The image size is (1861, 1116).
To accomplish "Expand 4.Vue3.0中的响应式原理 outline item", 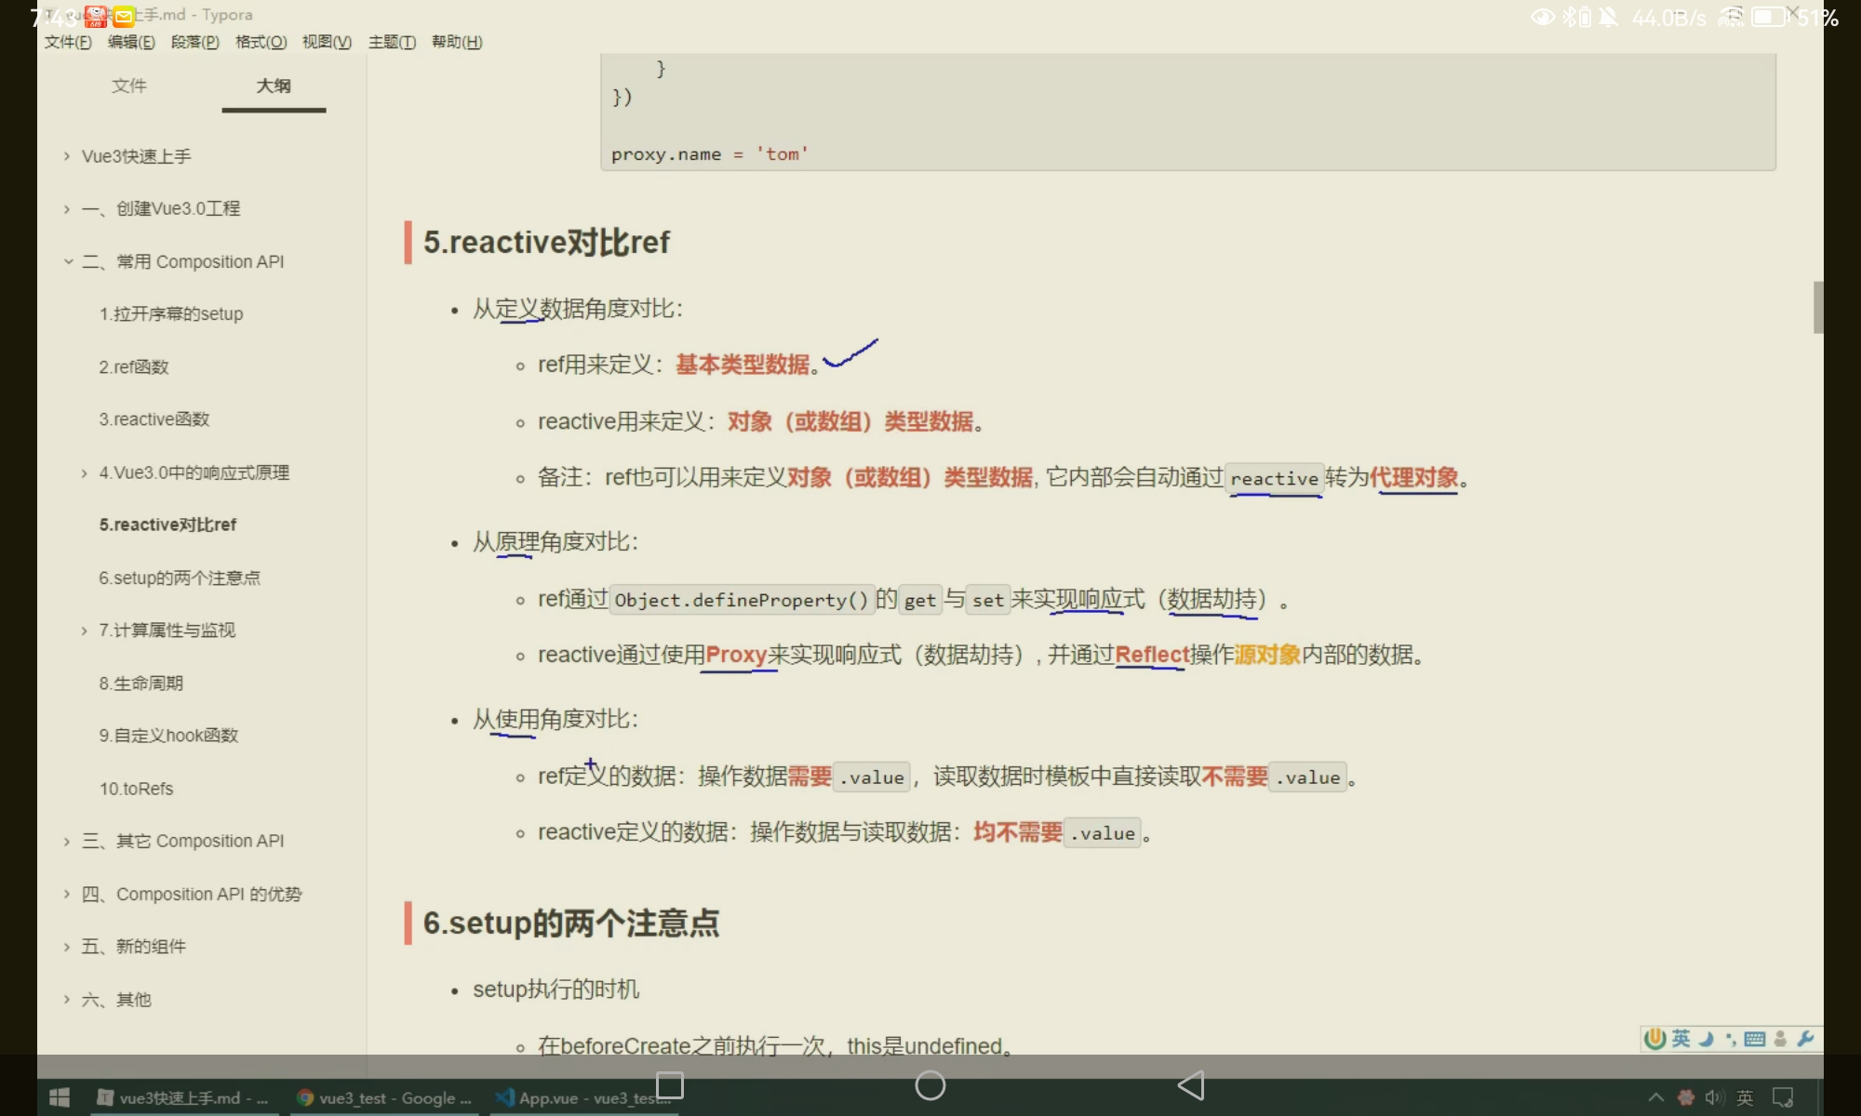I will 84,473.
